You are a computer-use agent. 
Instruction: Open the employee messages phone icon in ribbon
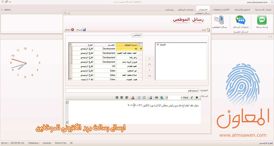[219, 20]
